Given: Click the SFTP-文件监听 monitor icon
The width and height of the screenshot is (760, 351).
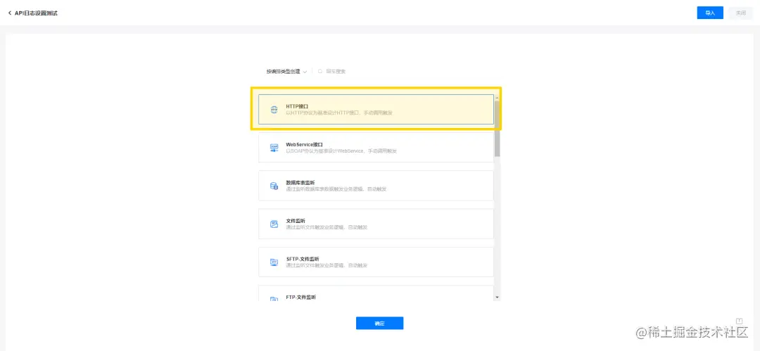Looking at the screenshot, I should [x=274, y=262].
